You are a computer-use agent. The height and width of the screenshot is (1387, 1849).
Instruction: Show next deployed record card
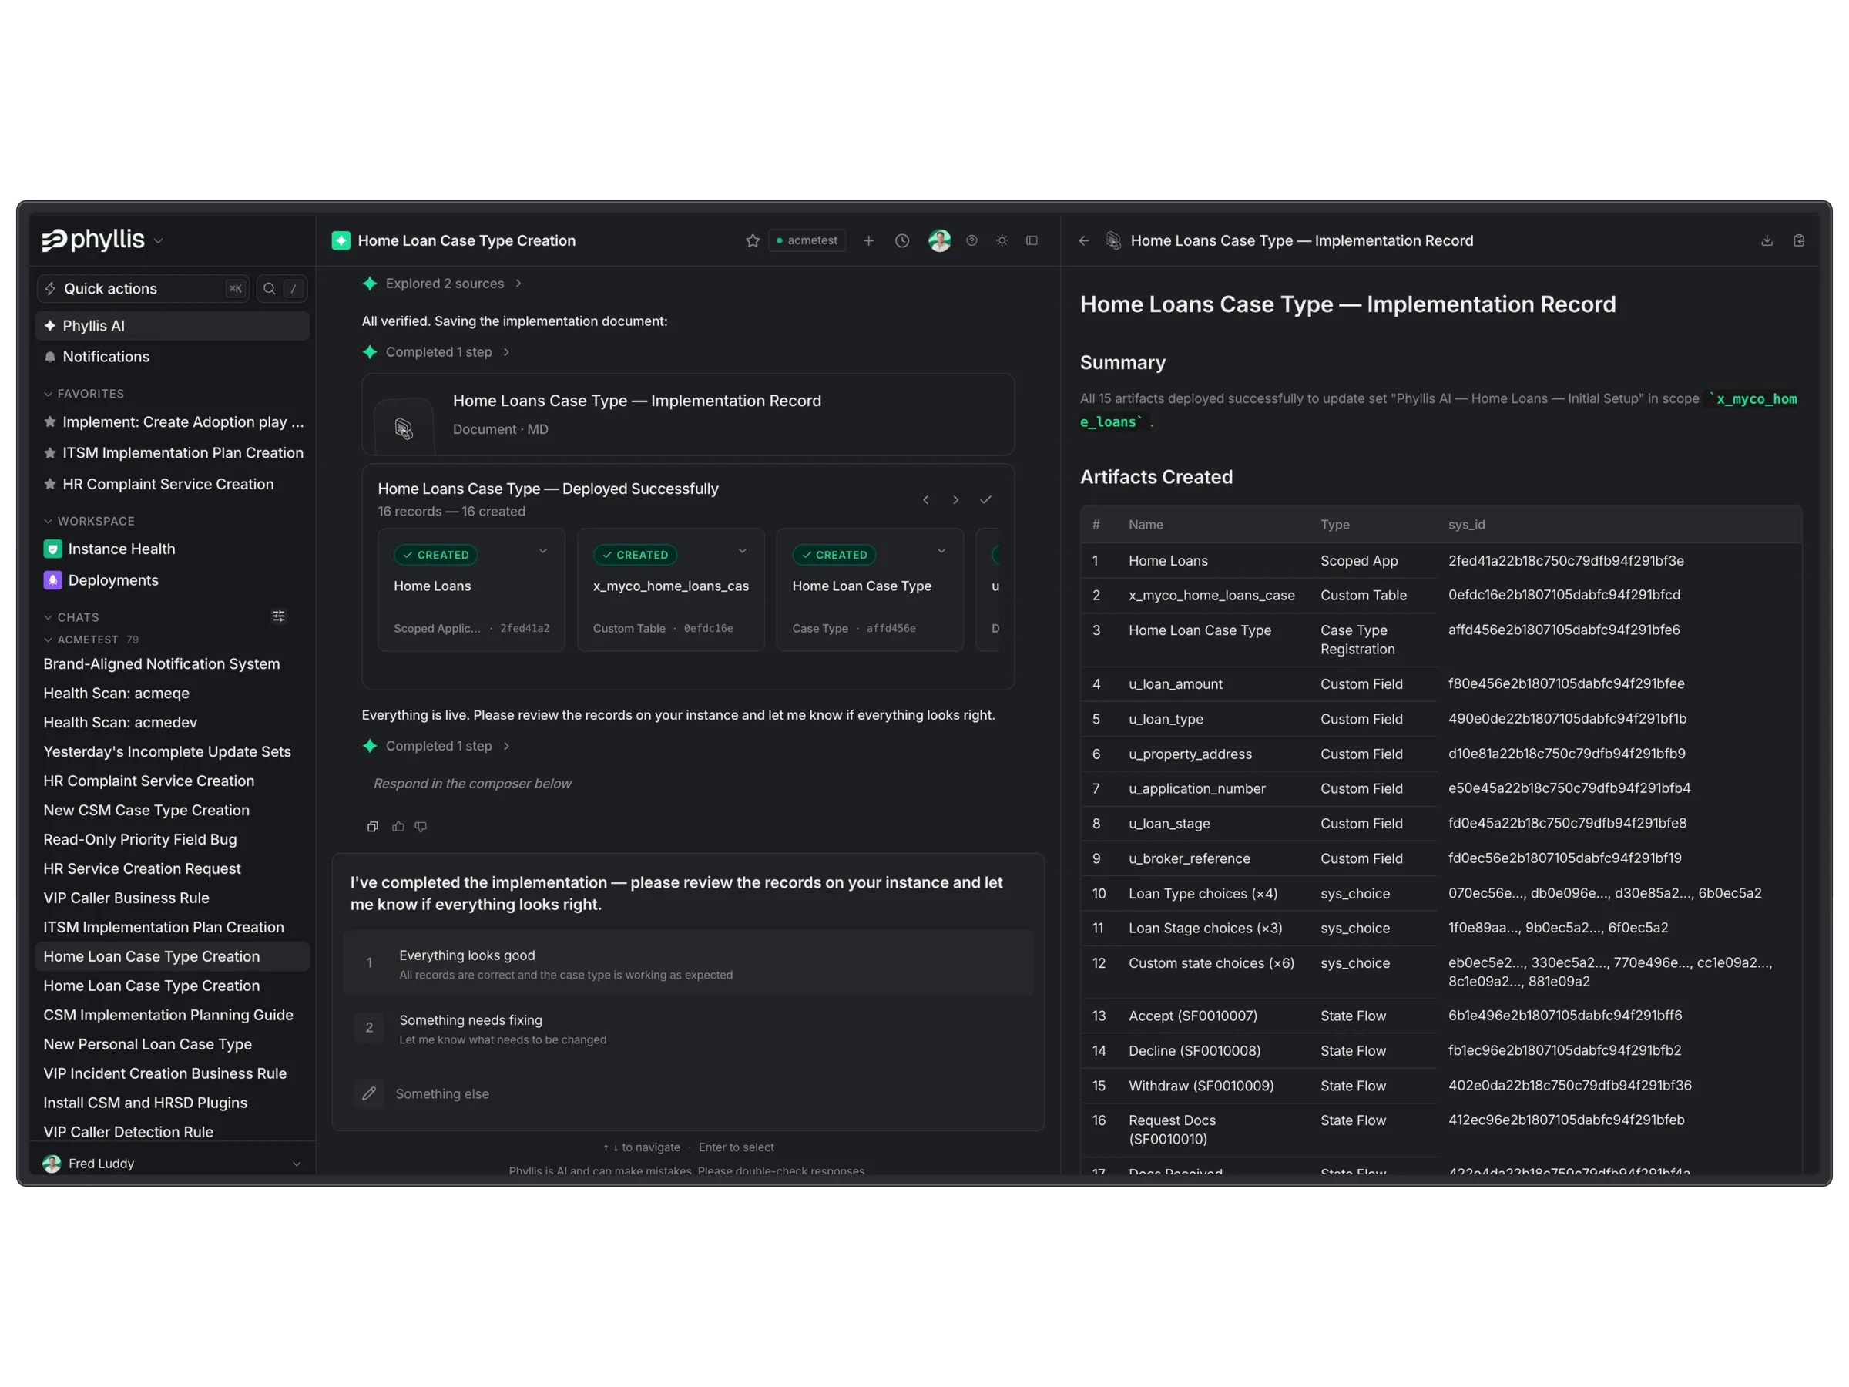955,500
